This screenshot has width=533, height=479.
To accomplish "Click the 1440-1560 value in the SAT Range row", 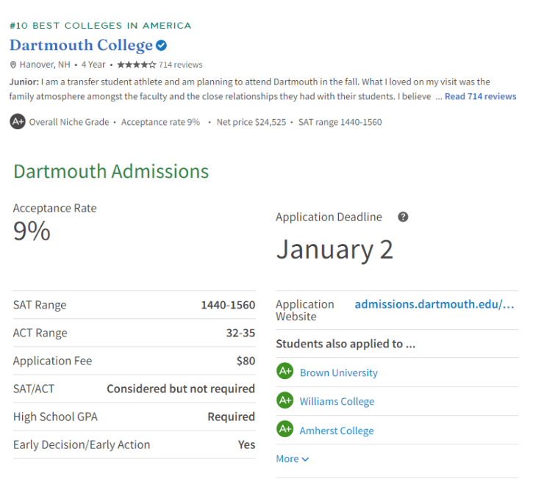I will coord(228,305).
